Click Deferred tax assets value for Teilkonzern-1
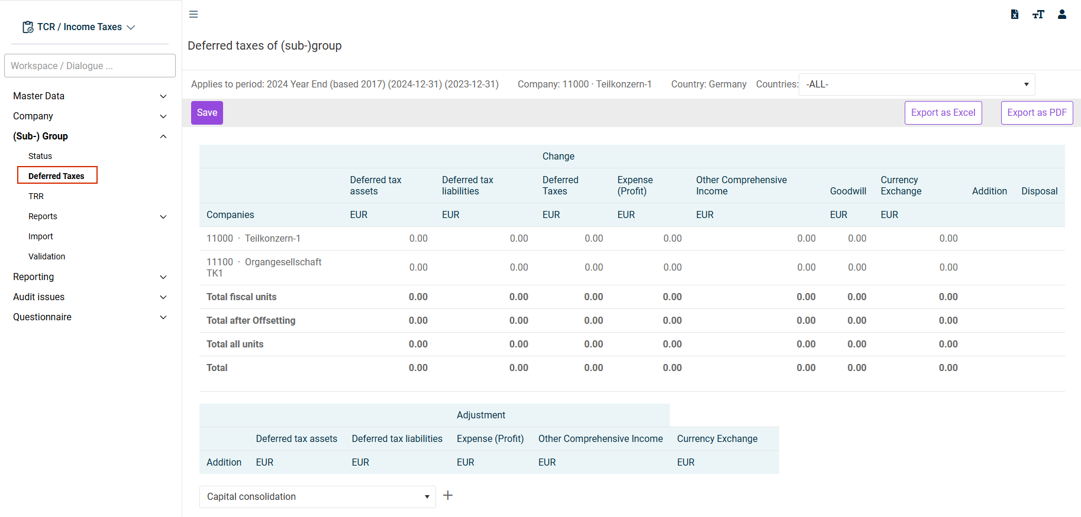Screen dimensions: 1081x517 (418, 238)
